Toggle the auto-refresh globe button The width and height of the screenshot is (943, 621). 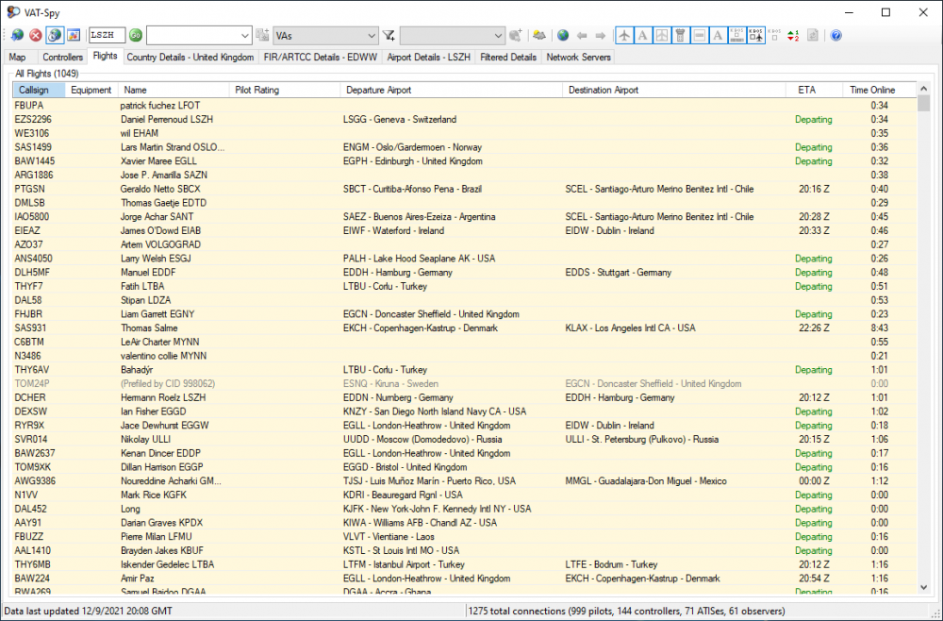[55, 36]
